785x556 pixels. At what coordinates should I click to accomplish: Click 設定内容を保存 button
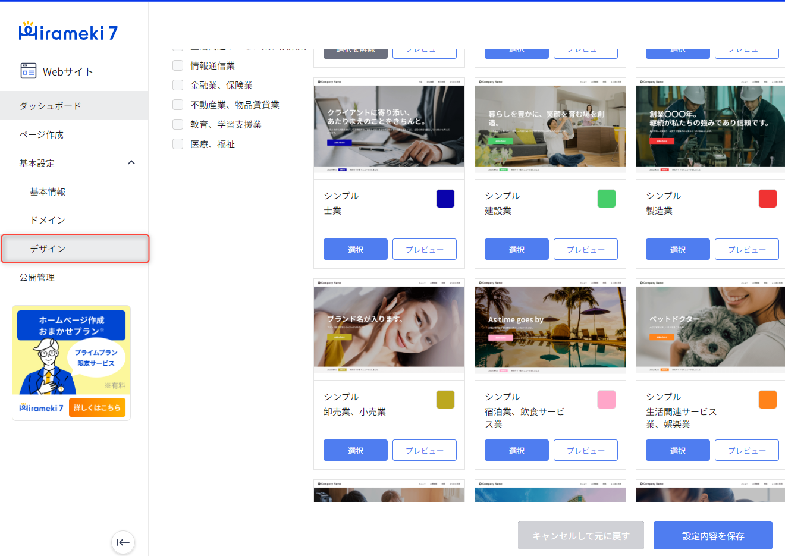click(x=713, y=535)
